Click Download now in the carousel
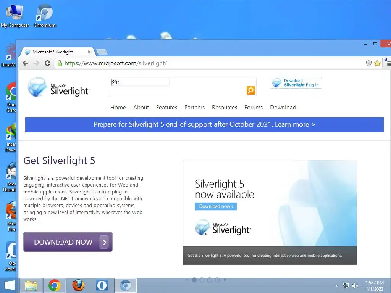This screenshot has height=293, width=391. pos(216,206)
